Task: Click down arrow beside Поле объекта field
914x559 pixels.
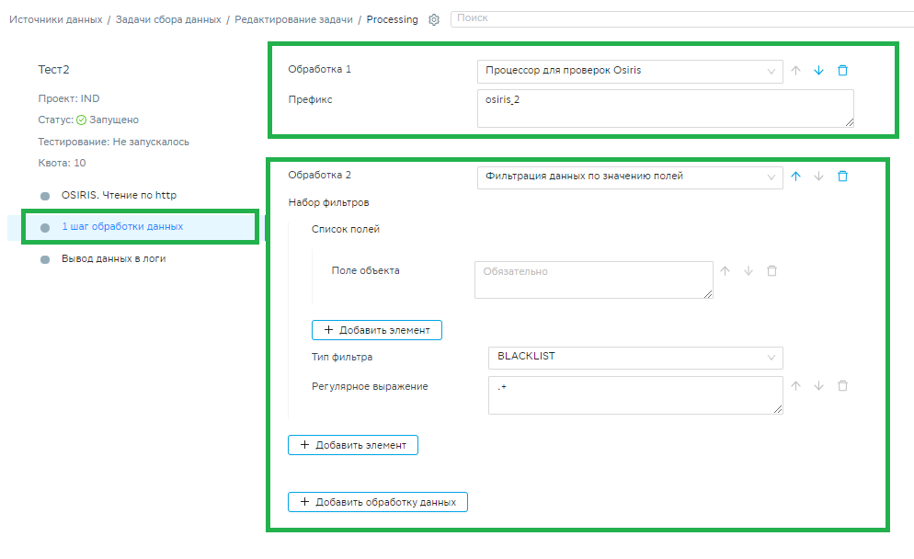Action: pos(748,271)
